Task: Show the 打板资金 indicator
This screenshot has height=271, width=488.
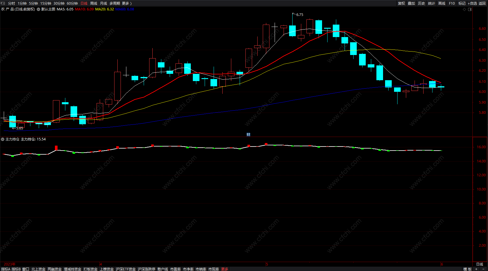Action: click(90, 269)
